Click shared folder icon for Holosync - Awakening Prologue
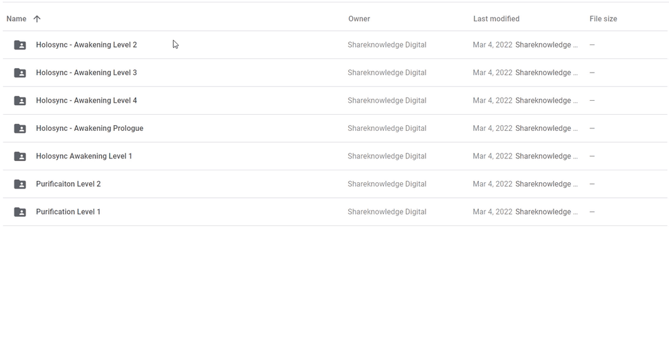 20,128
